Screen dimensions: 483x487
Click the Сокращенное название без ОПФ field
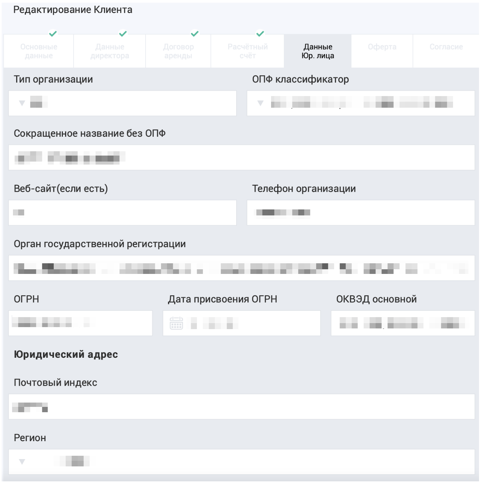[x=241, y=158]
